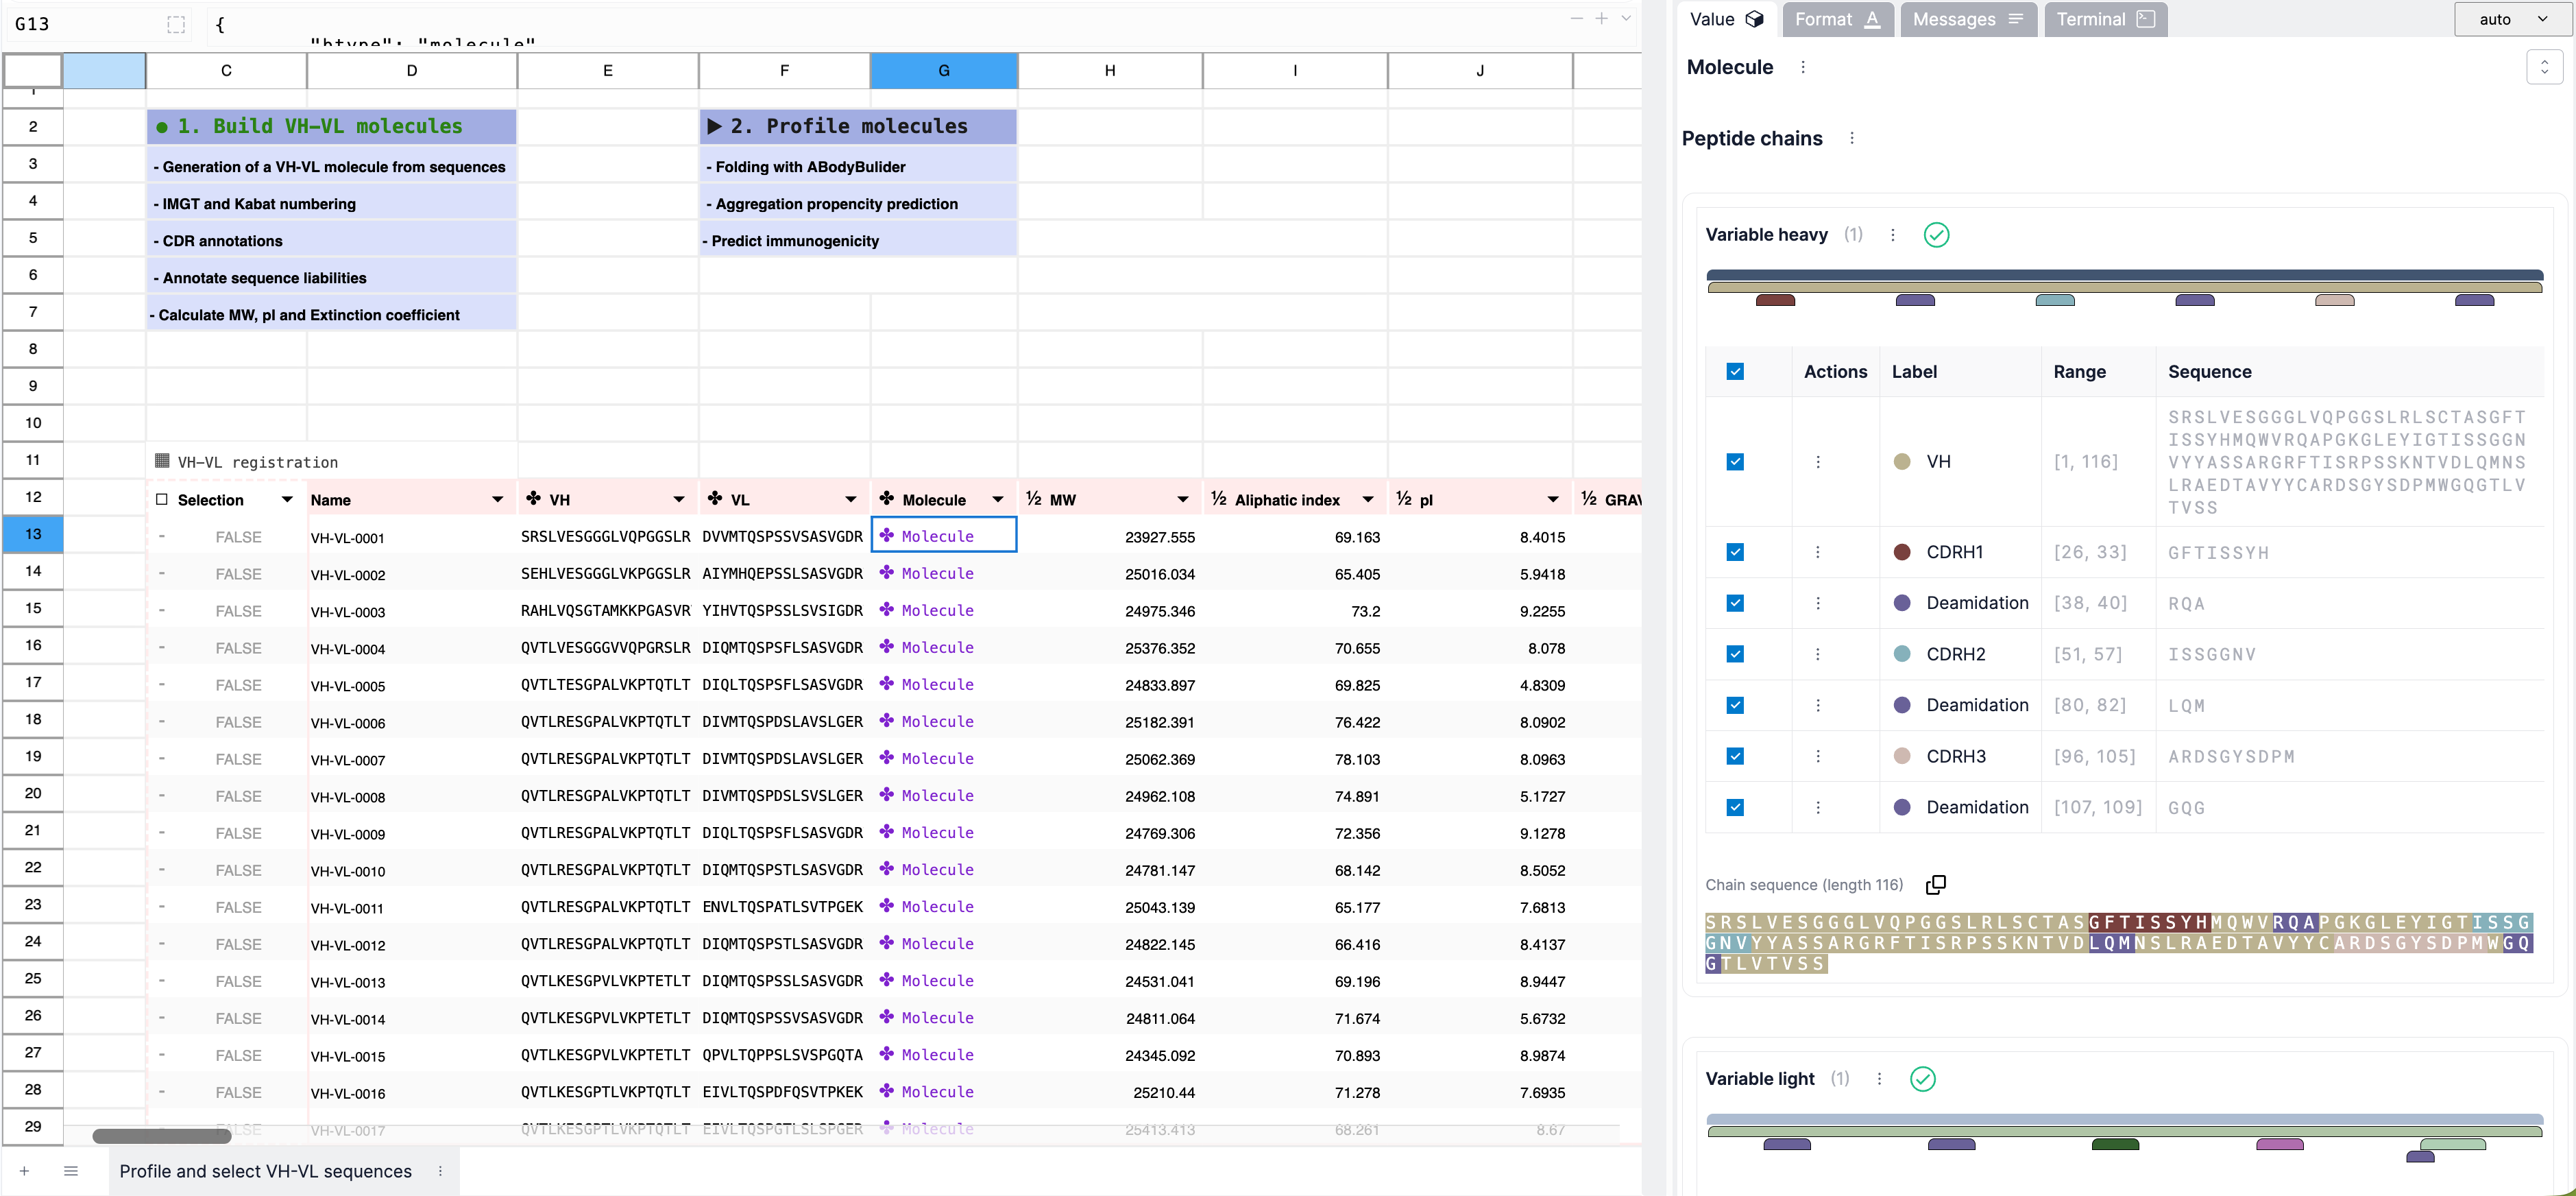Uncheck the Deamidation LQM checkbox
Screen dimensions: 2576x1196
[1735, 706]
